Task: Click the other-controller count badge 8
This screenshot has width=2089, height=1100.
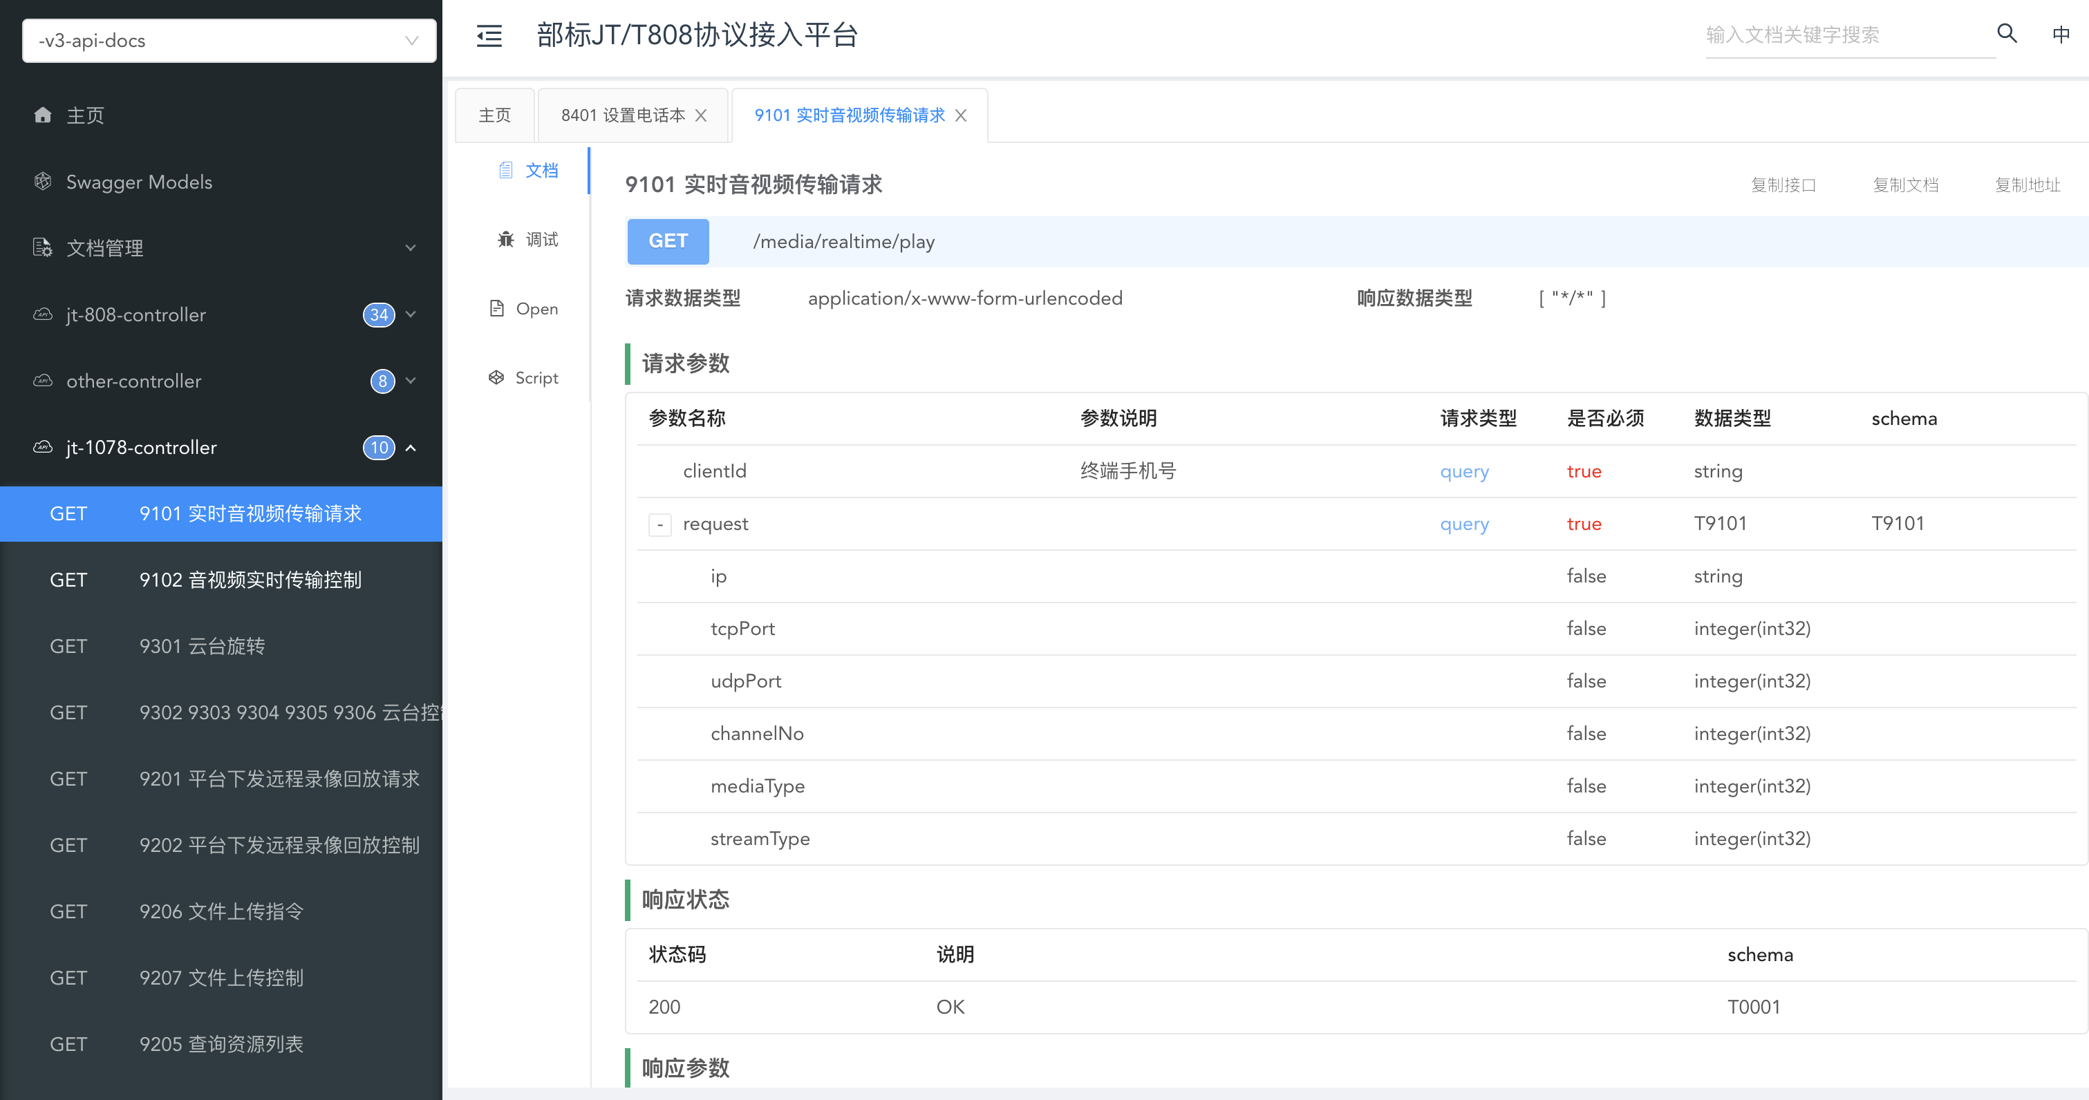Action: pyautogui.click(x=382, y=381)
